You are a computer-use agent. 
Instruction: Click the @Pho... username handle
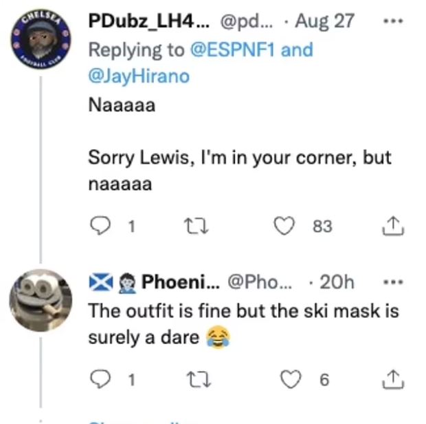(259, 282)
